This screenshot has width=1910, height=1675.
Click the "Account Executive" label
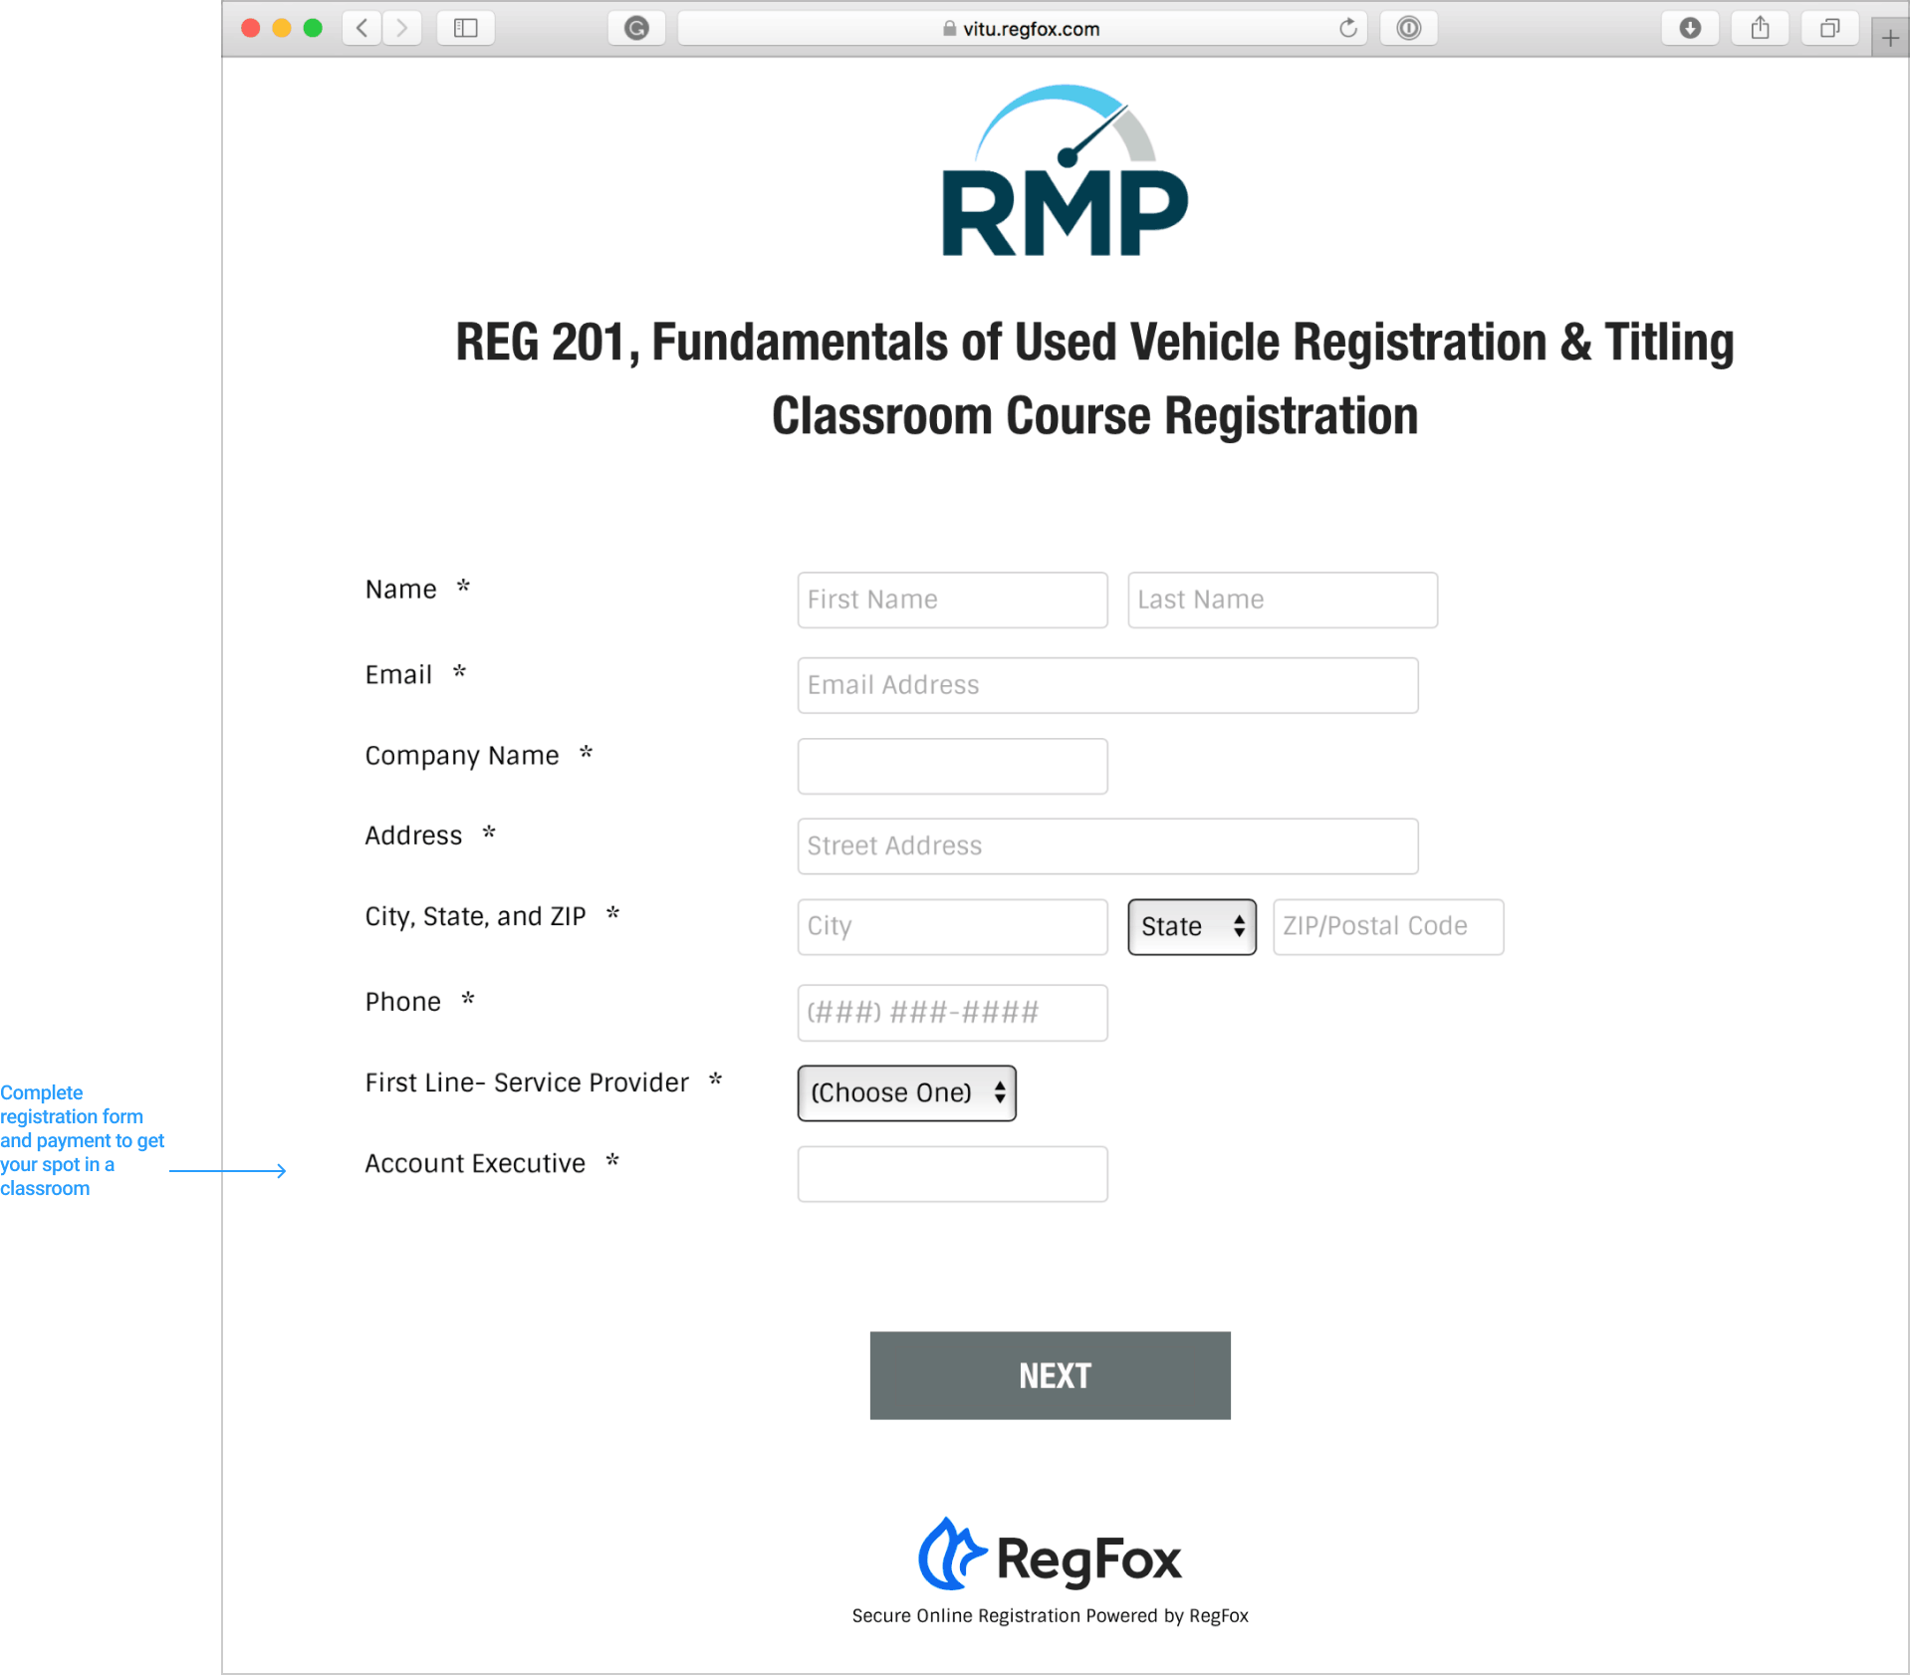click(x=475, y=1163)
